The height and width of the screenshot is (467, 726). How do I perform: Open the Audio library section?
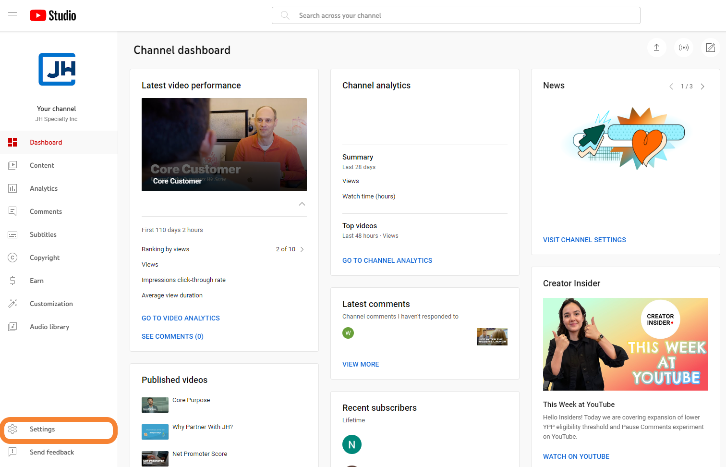(59, 327)
